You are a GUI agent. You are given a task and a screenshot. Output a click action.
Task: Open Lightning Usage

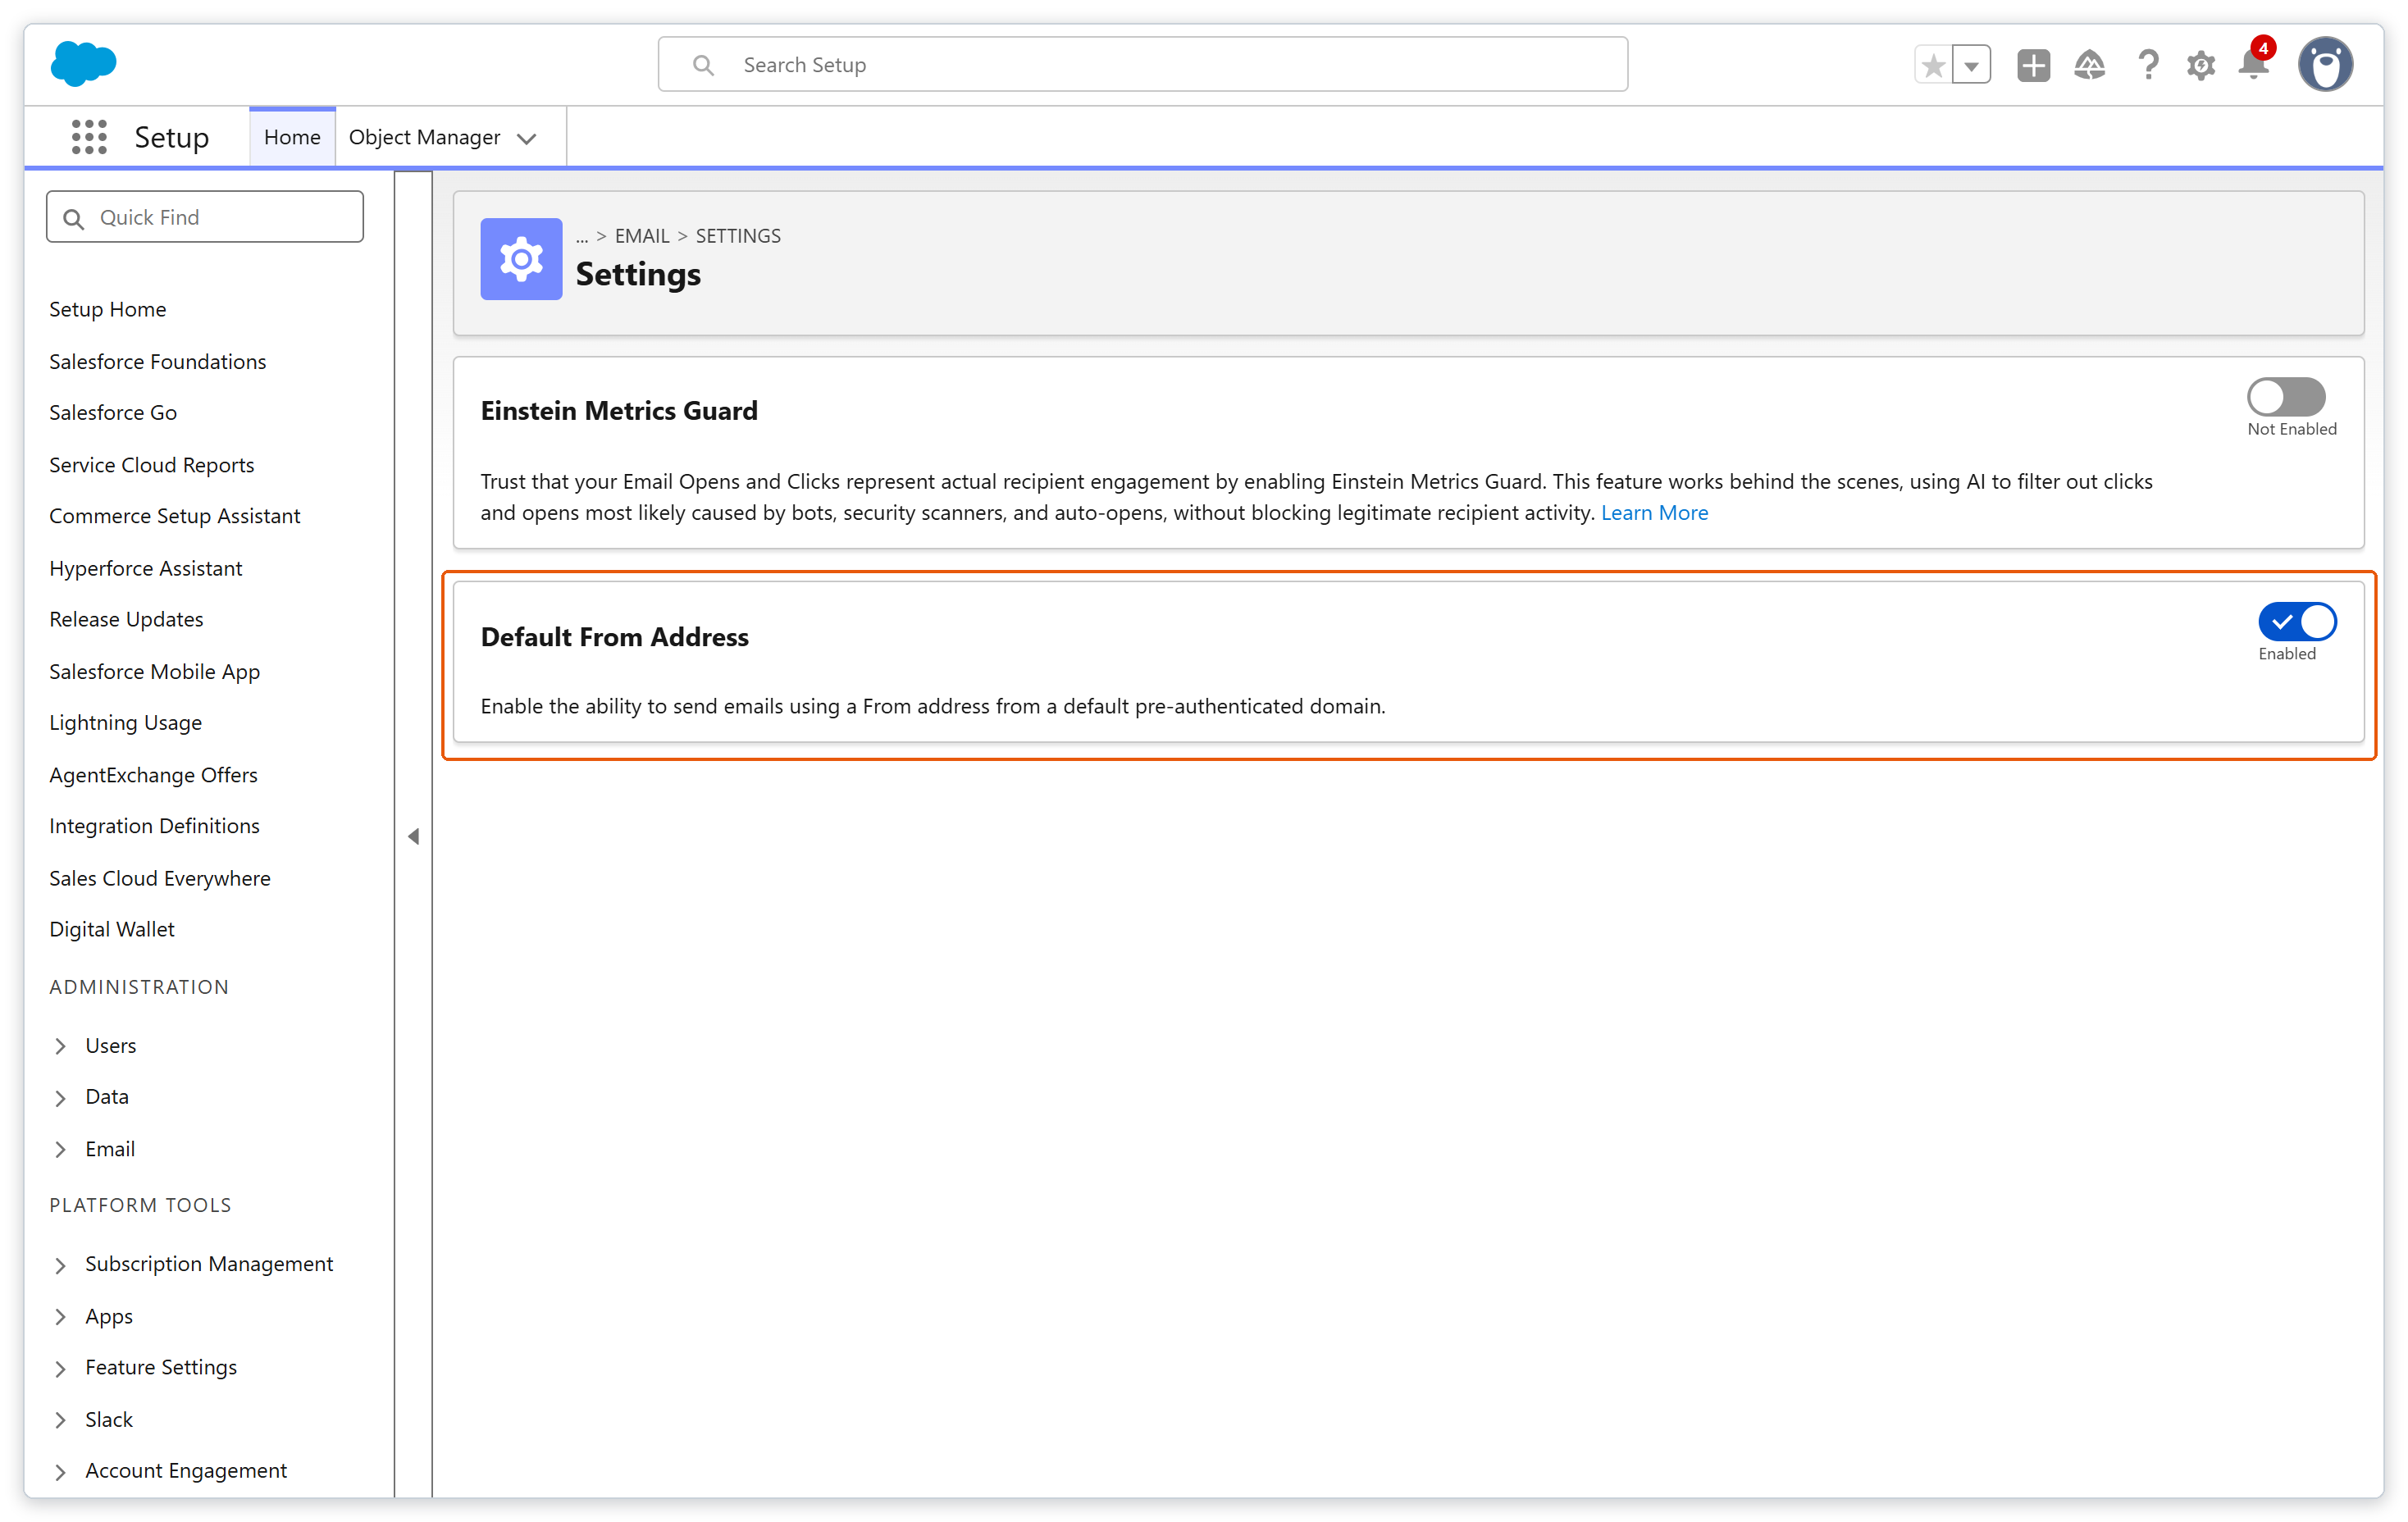pos(125,722)
